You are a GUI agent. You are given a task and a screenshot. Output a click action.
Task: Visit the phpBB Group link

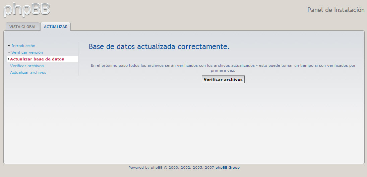(228, 167)
